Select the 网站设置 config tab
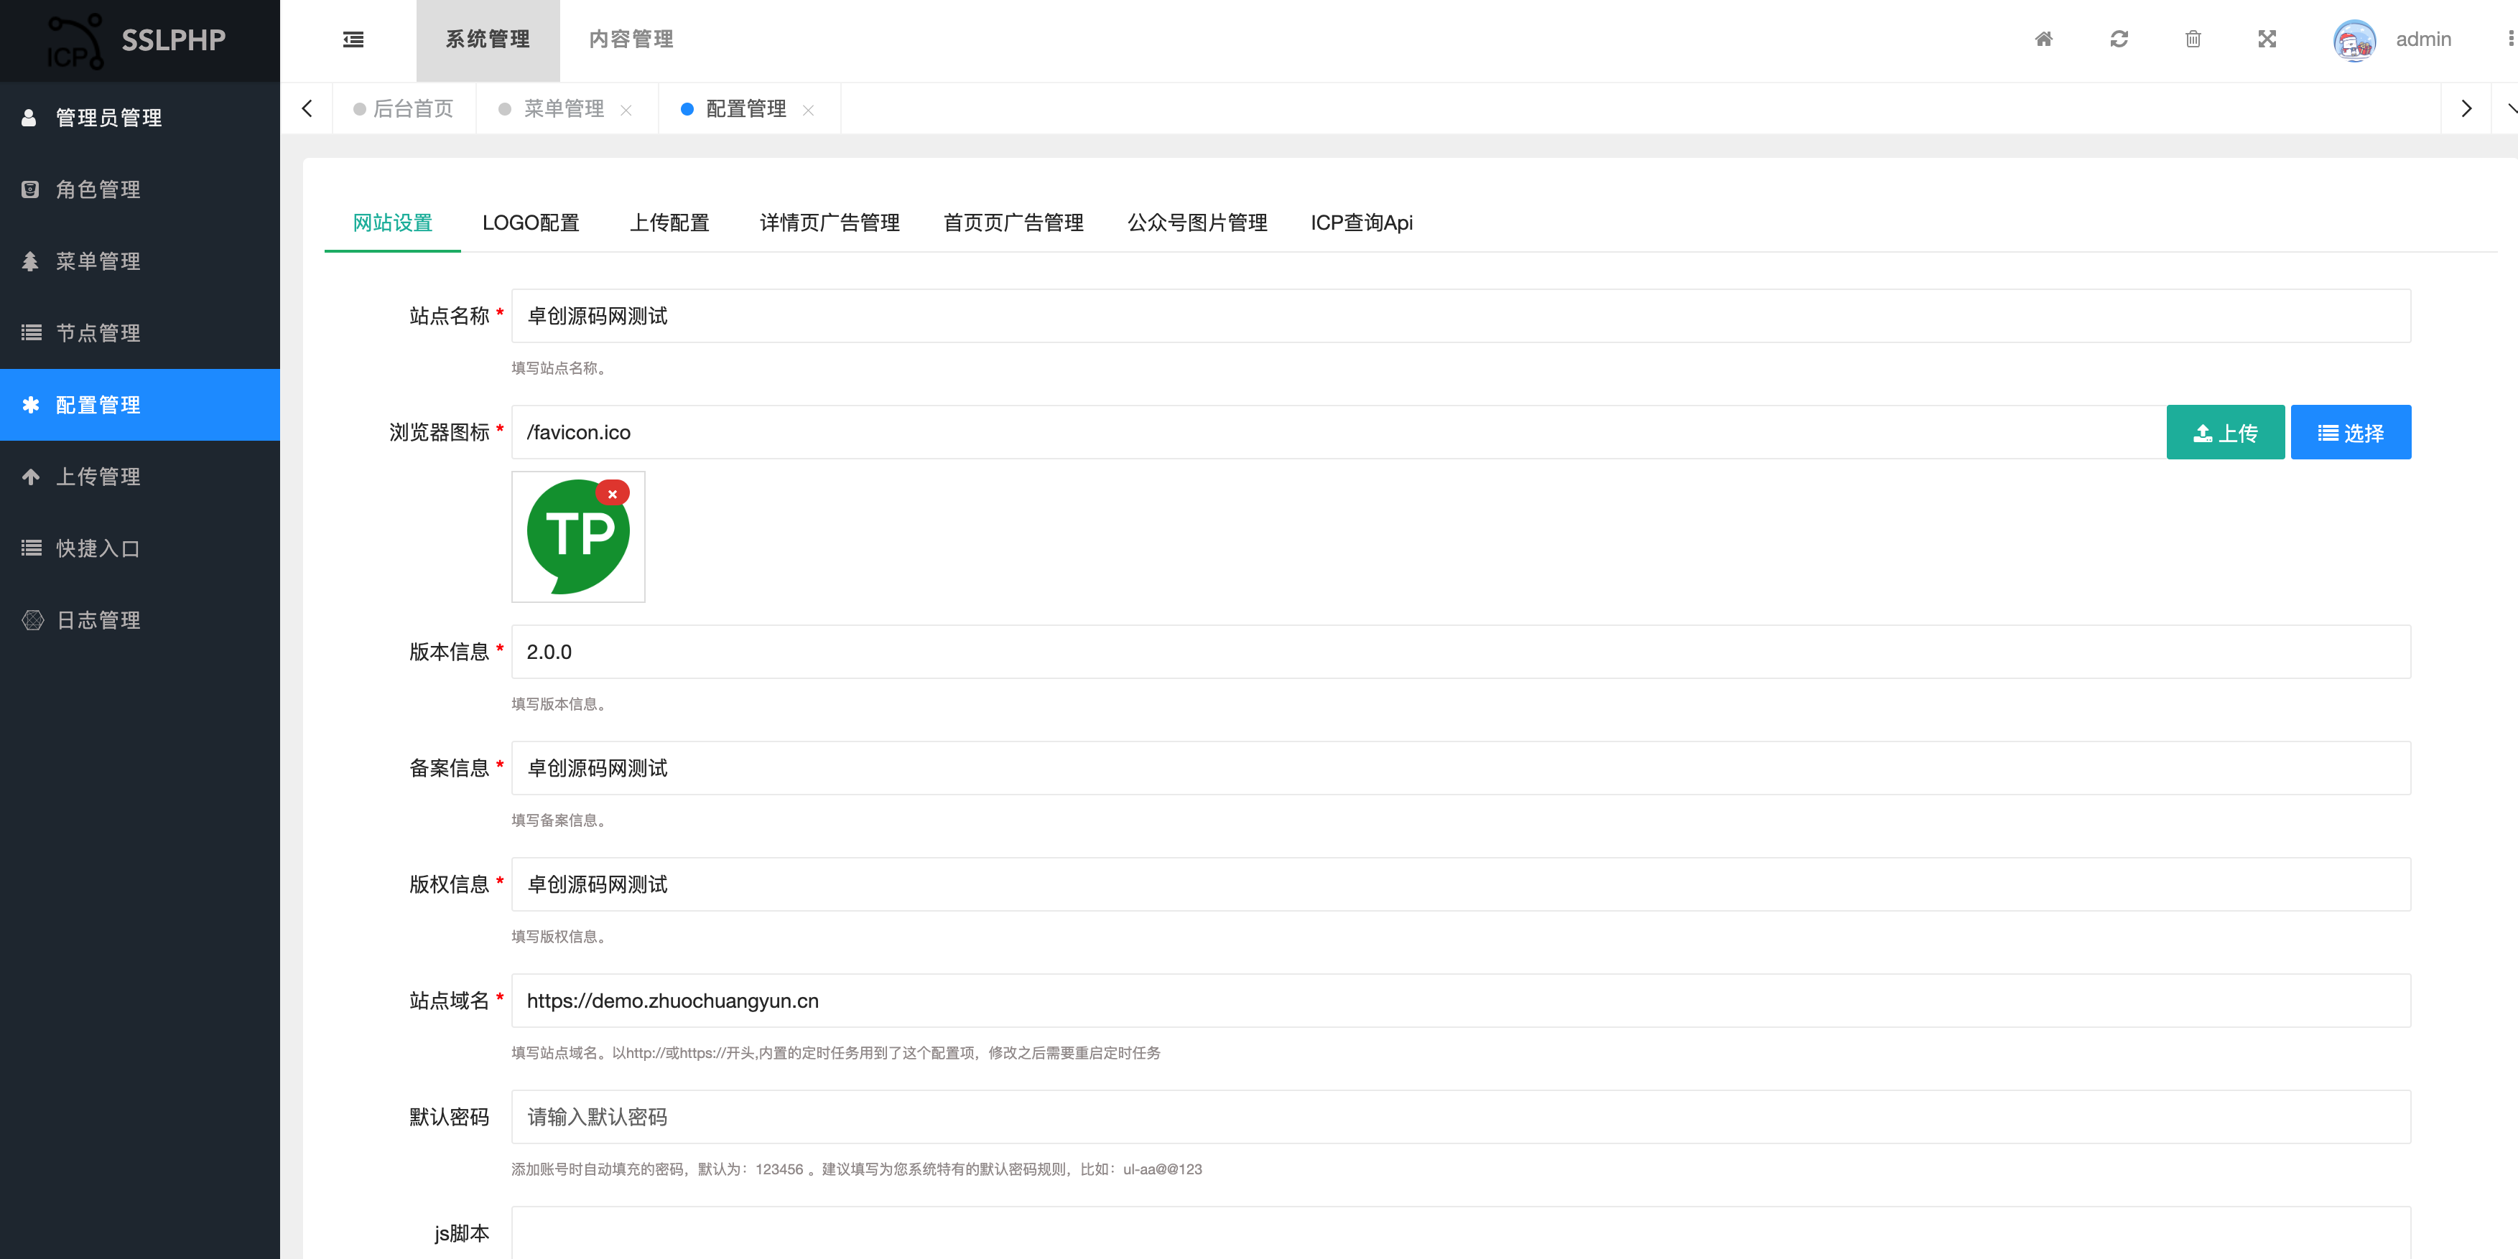This screenshot has height=1259, width=2518. point(392,223)
